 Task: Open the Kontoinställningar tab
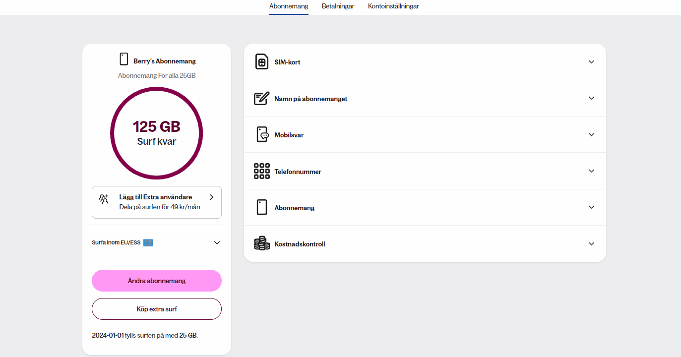click(393, 6)
